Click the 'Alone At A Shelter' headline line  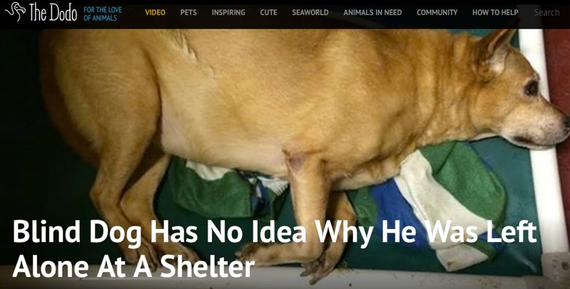click(133, 266)
